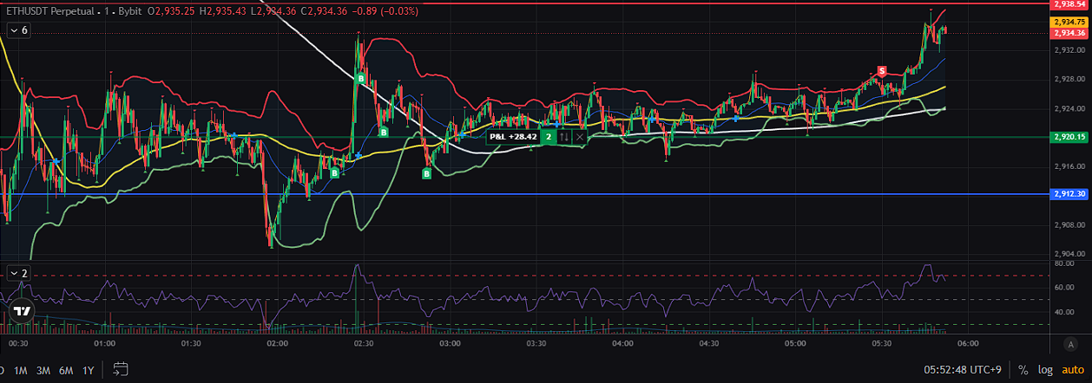Toggle the auto scale mode
This screenshot has height=383, width=1092.
1071,371
